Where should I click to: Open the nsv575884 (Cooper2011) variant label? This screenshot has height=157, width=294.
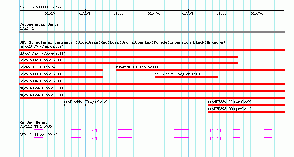click(x=42, y=81)
